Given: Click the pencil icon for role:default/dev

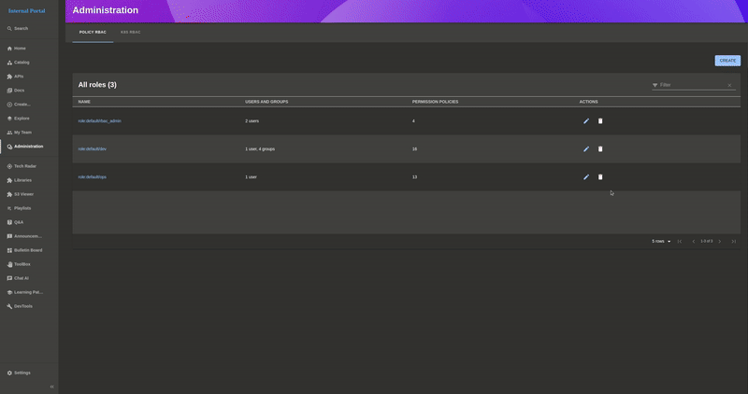Looking at the screenshot, I should click(586, 148).
